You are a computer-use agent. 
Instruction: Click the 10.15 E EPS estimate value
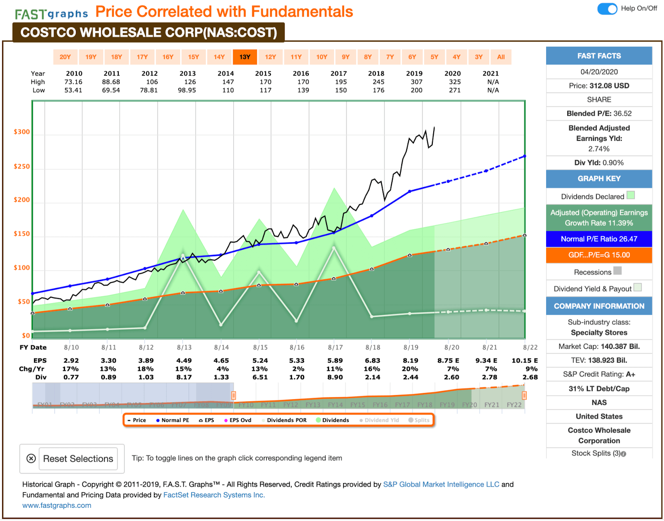[525, 360]
